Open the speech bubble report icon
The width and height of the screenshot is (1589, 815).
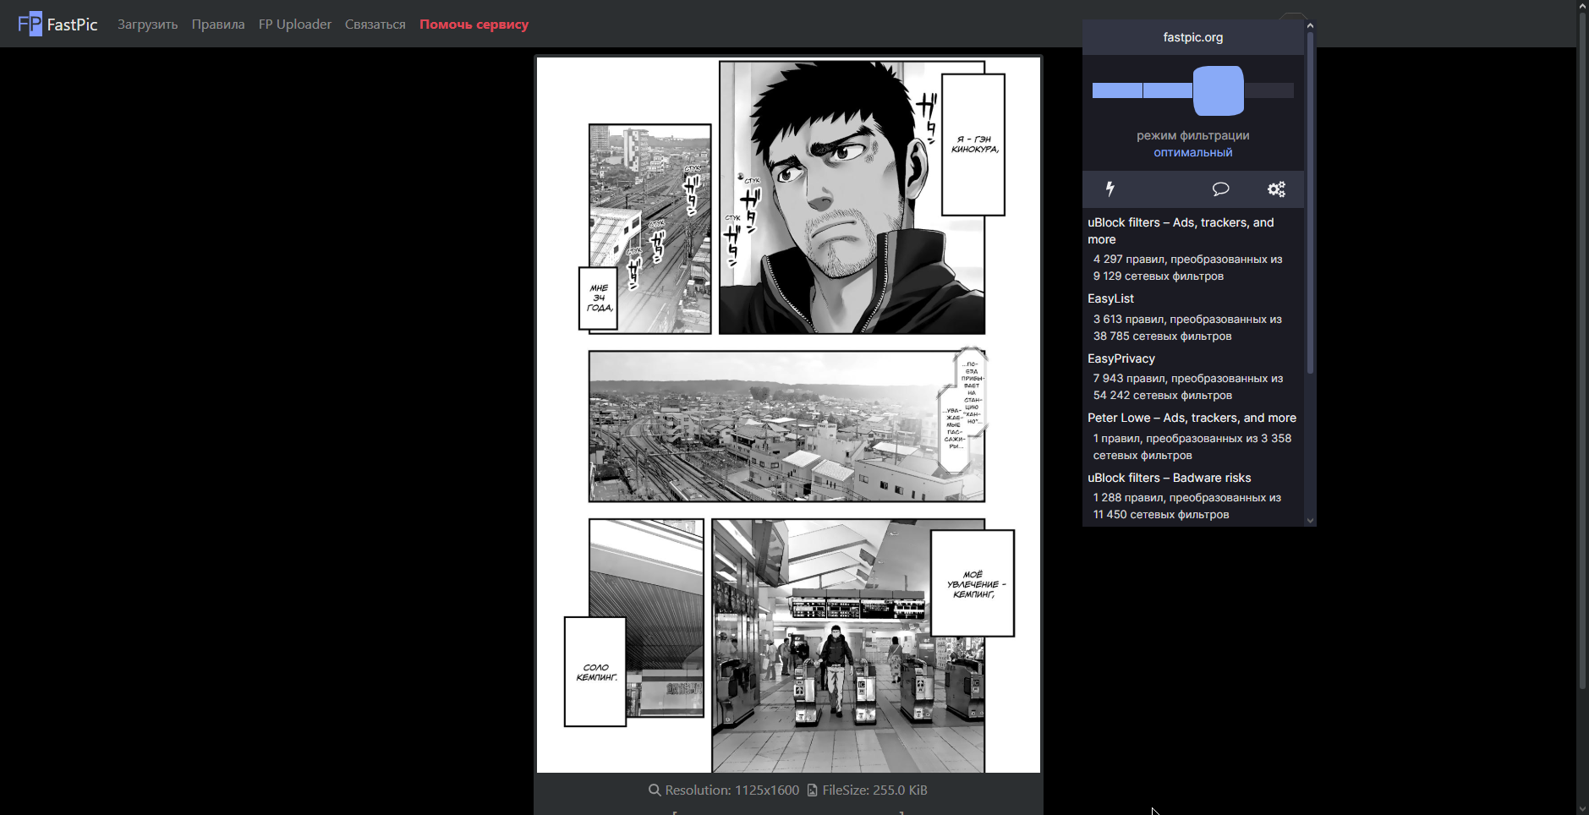click(1220, 189)
